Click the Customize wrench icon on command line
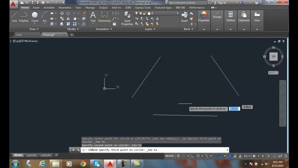298x168 pixels. click(78, 150)
